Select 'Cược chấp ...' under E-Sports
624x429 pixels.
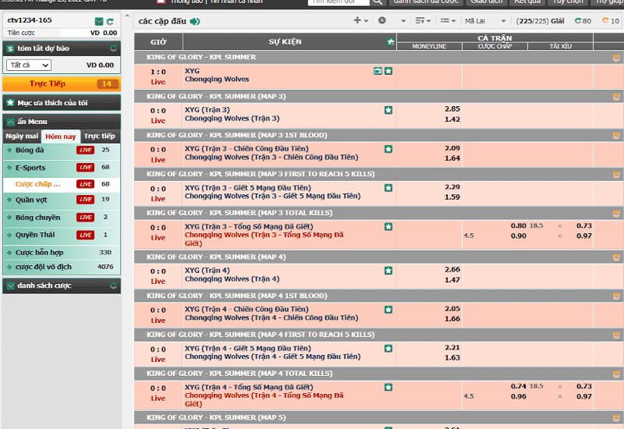click(37, 184)
